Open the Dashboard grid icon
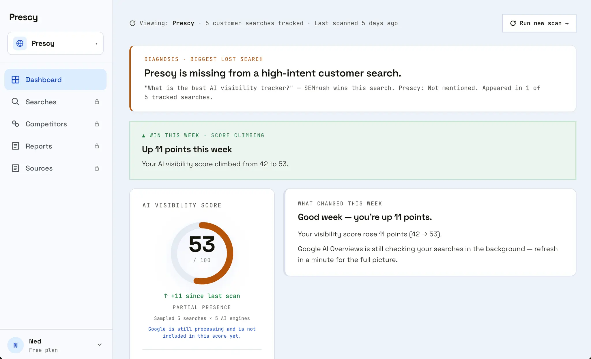 tap(16, 80)
